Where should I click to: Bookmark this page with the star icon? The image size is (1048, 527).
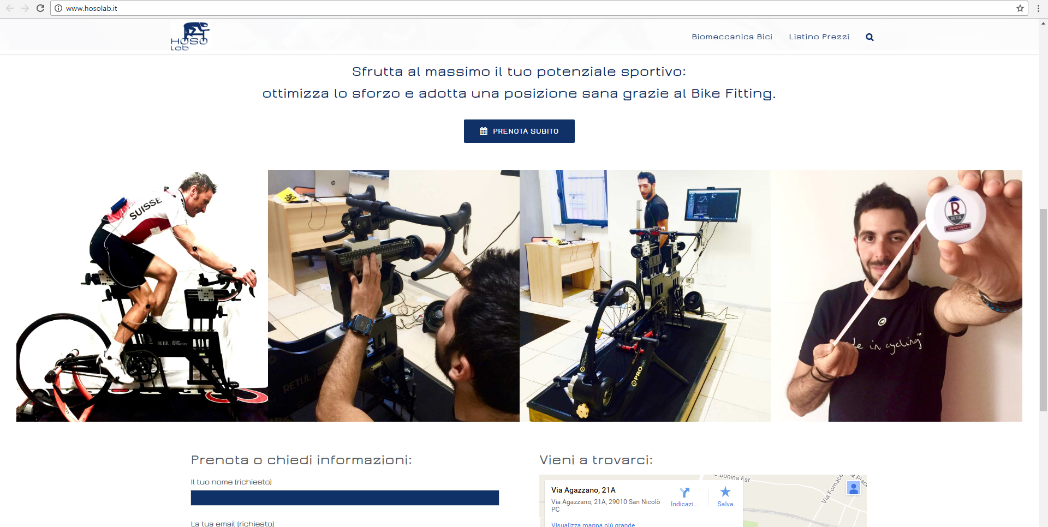[1020, 8]
